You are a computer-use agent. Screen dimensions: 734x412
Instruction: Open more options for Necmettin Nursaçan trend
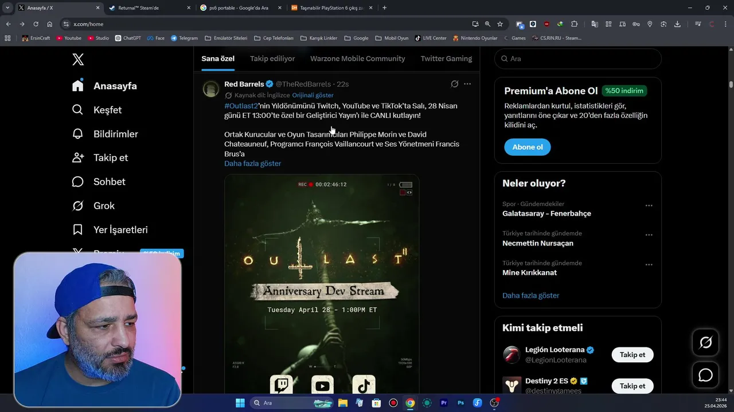coord(649,235)
